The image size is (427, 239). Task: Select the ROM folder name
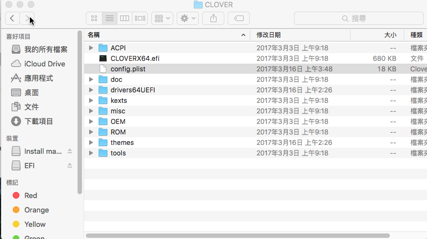(118, 132)
